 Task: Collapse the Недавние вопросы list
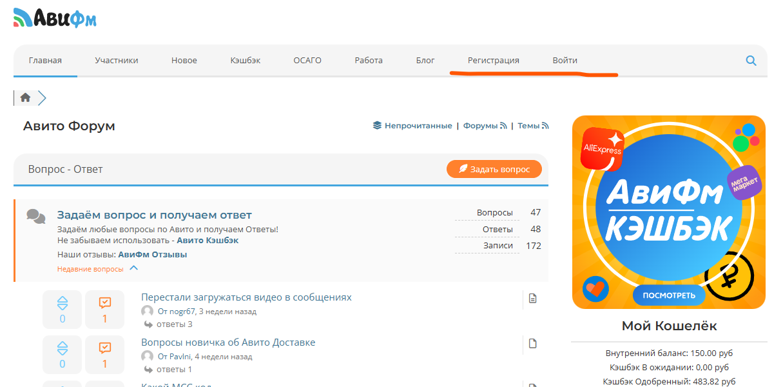pos(133,268)
